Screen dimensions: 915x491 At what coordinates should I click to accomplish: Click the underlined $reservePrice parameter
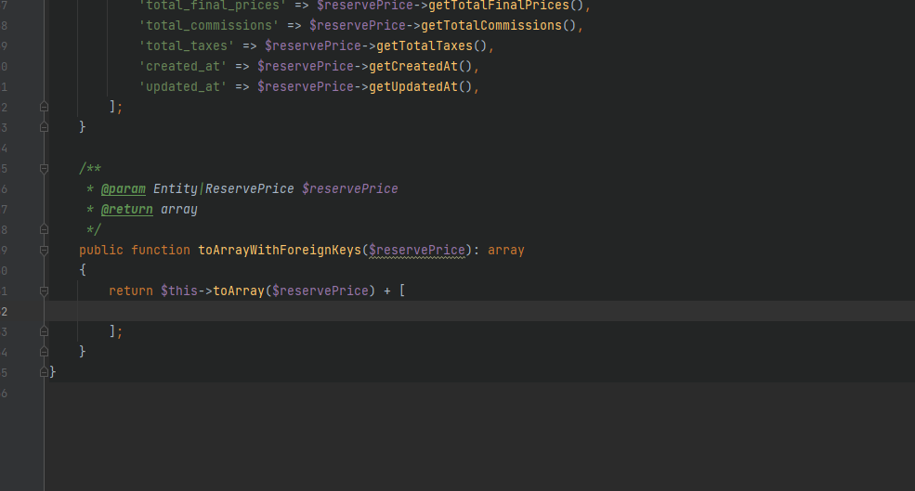[x=417, y=251]
